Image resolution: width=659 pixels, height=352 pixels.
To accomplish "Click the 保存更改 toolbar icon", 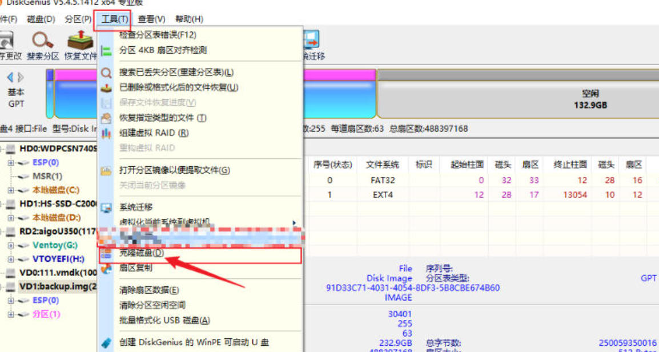I will [x=6, y=41].
